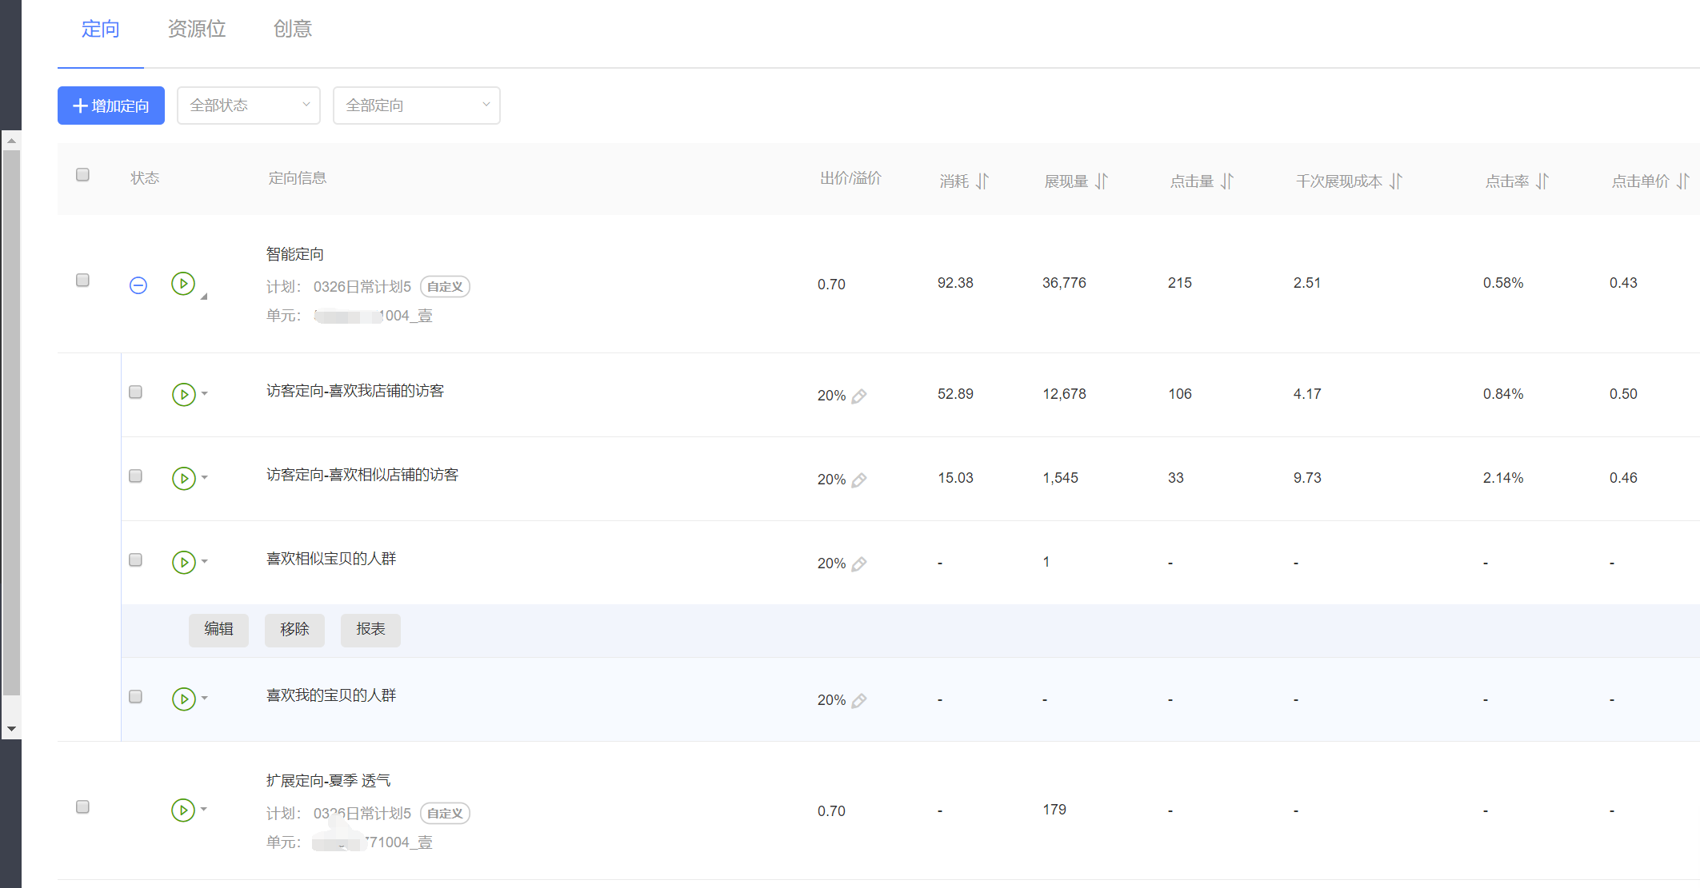This screenshot has width=1700, height=888.
Task: Click the green play status icon for 智能定向
Action: (x=183, y=283)
